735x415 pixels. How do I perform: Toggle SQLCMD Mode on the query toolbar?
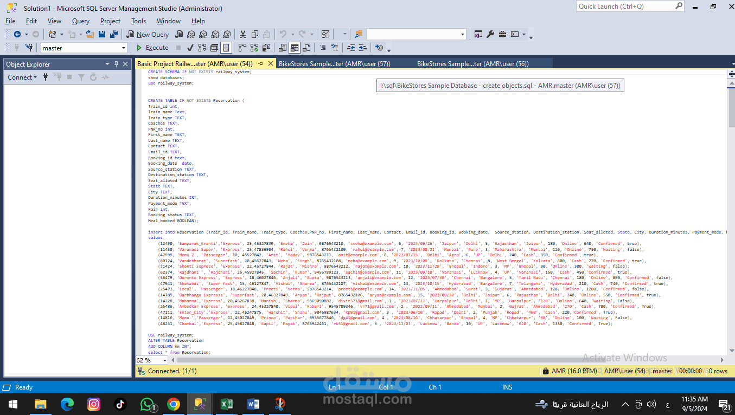point(378,48)
